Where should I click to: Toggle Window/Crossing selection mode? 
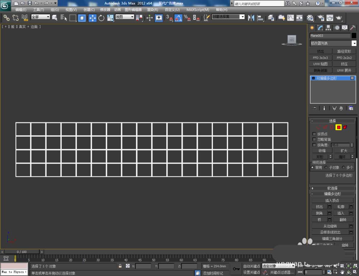pyautogui.click(x=82, y=18)
